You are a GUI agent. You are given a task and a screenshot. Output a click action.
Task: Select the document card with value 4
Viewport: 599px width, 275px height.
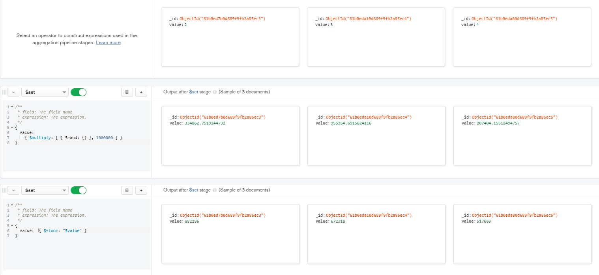click(x=522, y=37)
